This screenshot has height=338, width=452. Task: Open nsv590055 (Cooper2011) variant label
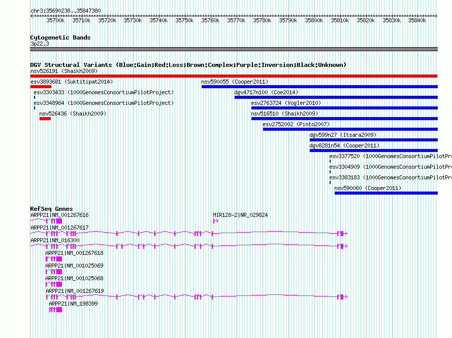tap(235, 82)
